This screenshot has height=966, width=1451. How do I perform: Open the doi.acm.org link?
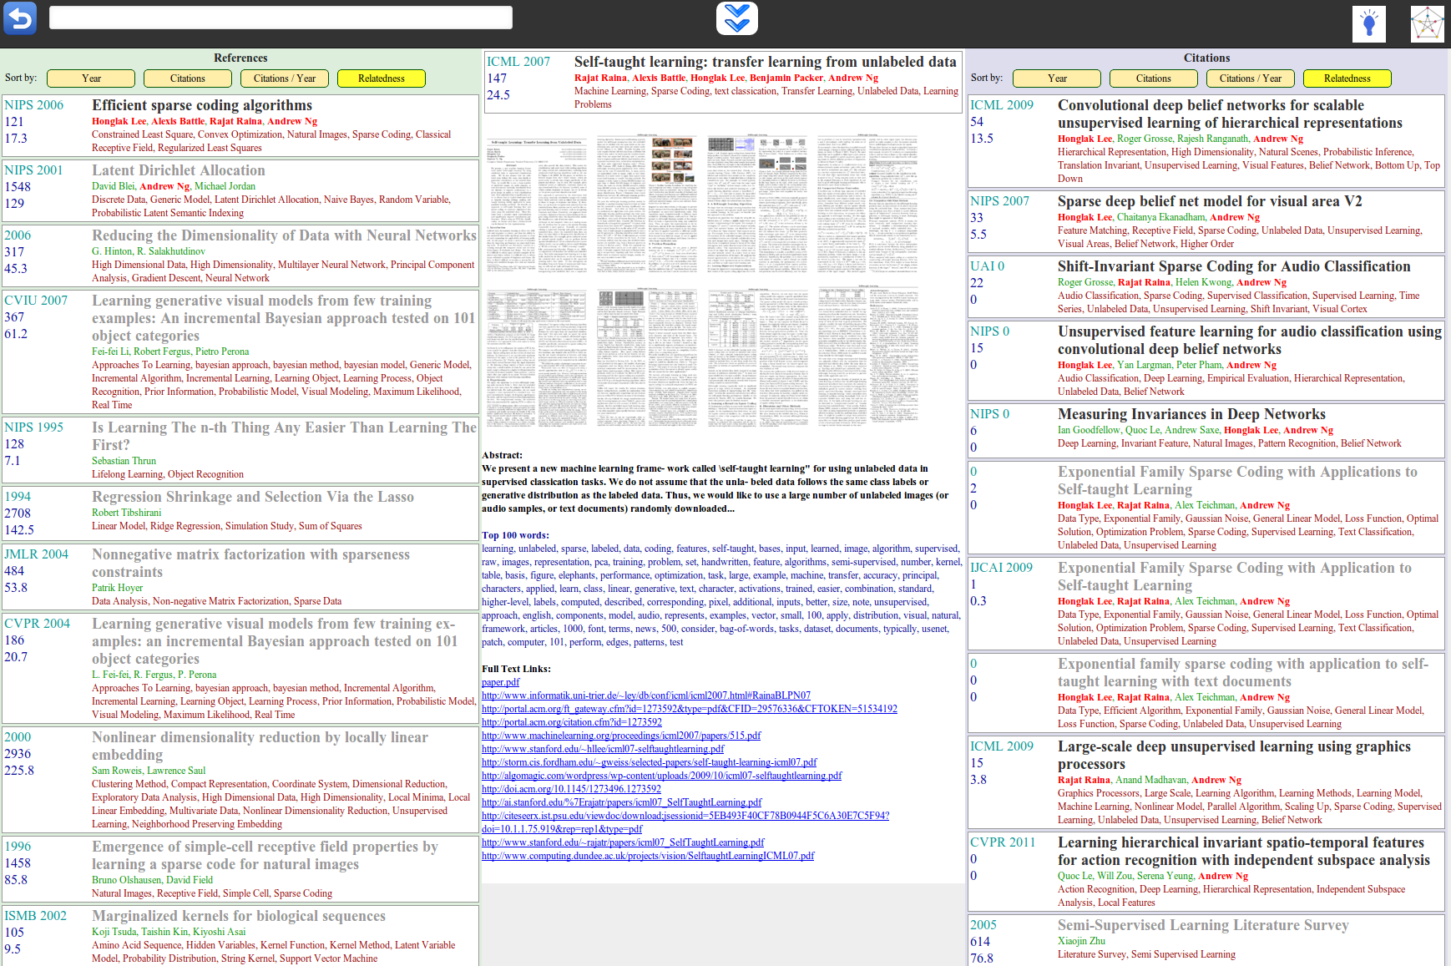(571, 789)
